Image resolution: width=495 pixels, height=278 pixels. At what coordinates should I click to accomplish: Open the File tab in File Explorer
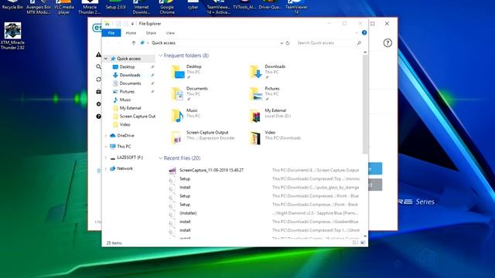click(111, 32)
